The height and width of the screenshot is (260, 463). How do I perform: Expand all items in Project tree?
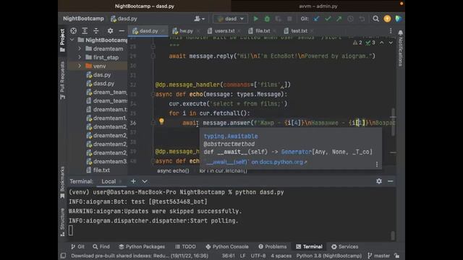[x=85, y=30]
